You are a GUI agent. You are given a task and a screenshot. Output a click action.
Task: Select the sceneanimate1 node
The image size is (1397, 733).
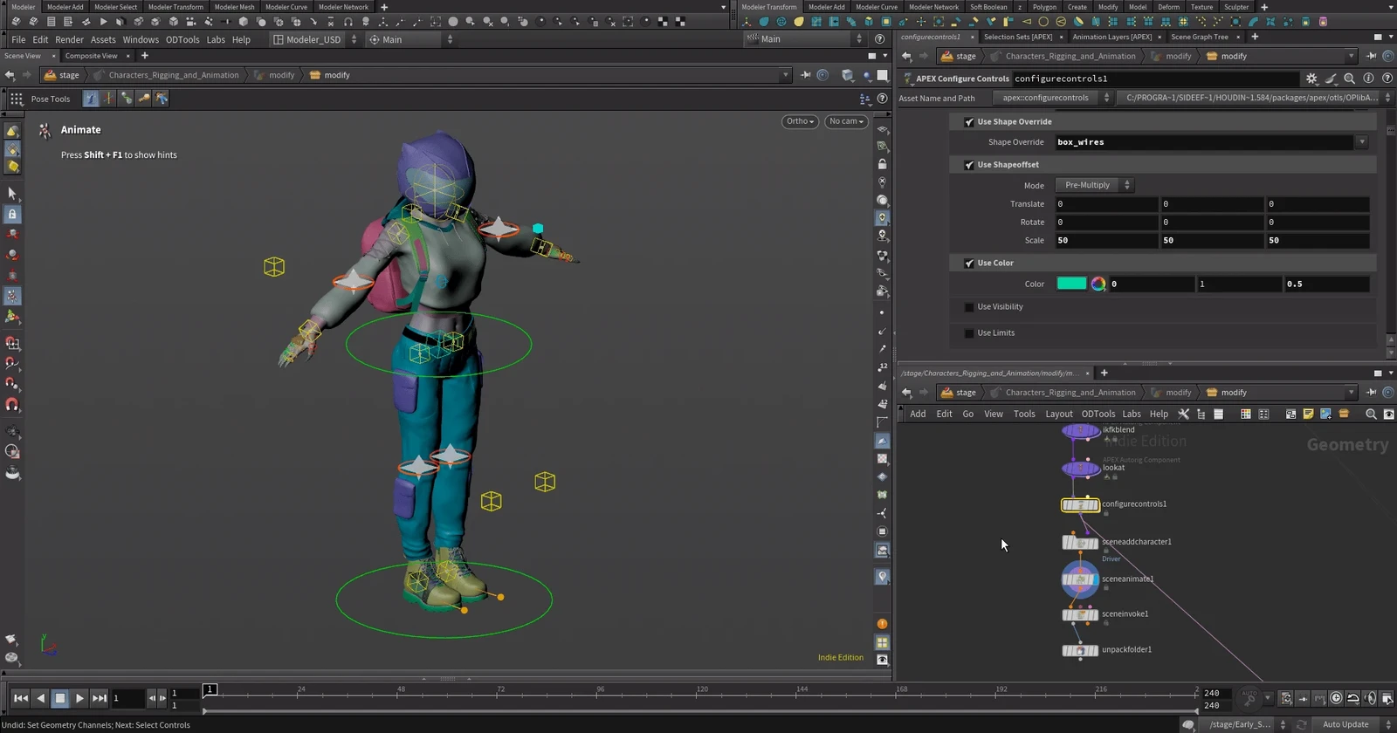pos(1080,579)
